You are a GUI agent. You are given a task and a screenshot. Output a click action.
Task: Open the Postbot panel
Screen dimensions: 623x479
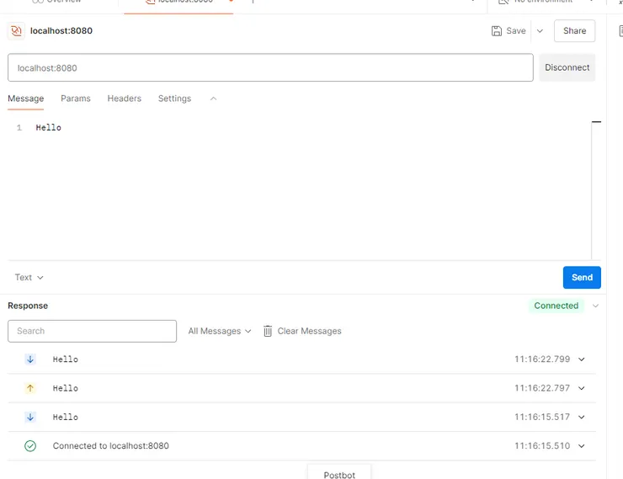[x=339, y=474]
